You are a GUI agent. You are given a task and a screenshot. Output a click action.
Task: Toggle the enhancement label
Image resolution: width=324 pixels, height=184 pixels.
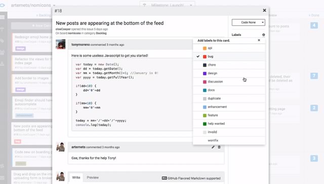pyautogui.click(x=229, y=107)
